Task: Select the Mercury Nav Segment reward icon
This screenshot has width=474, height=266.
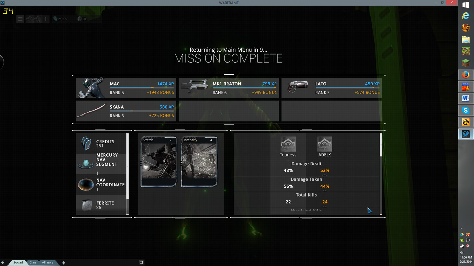Action: 86,163
